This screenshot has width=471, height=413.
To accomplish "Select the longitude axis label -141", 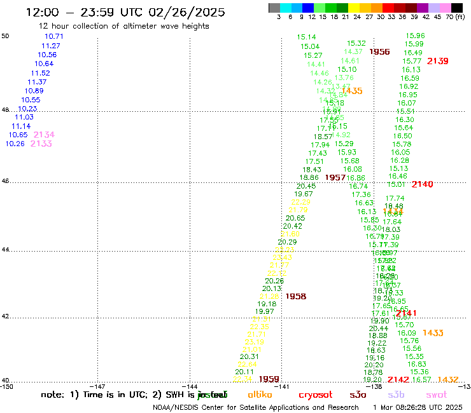I will (x=282, y=387).
